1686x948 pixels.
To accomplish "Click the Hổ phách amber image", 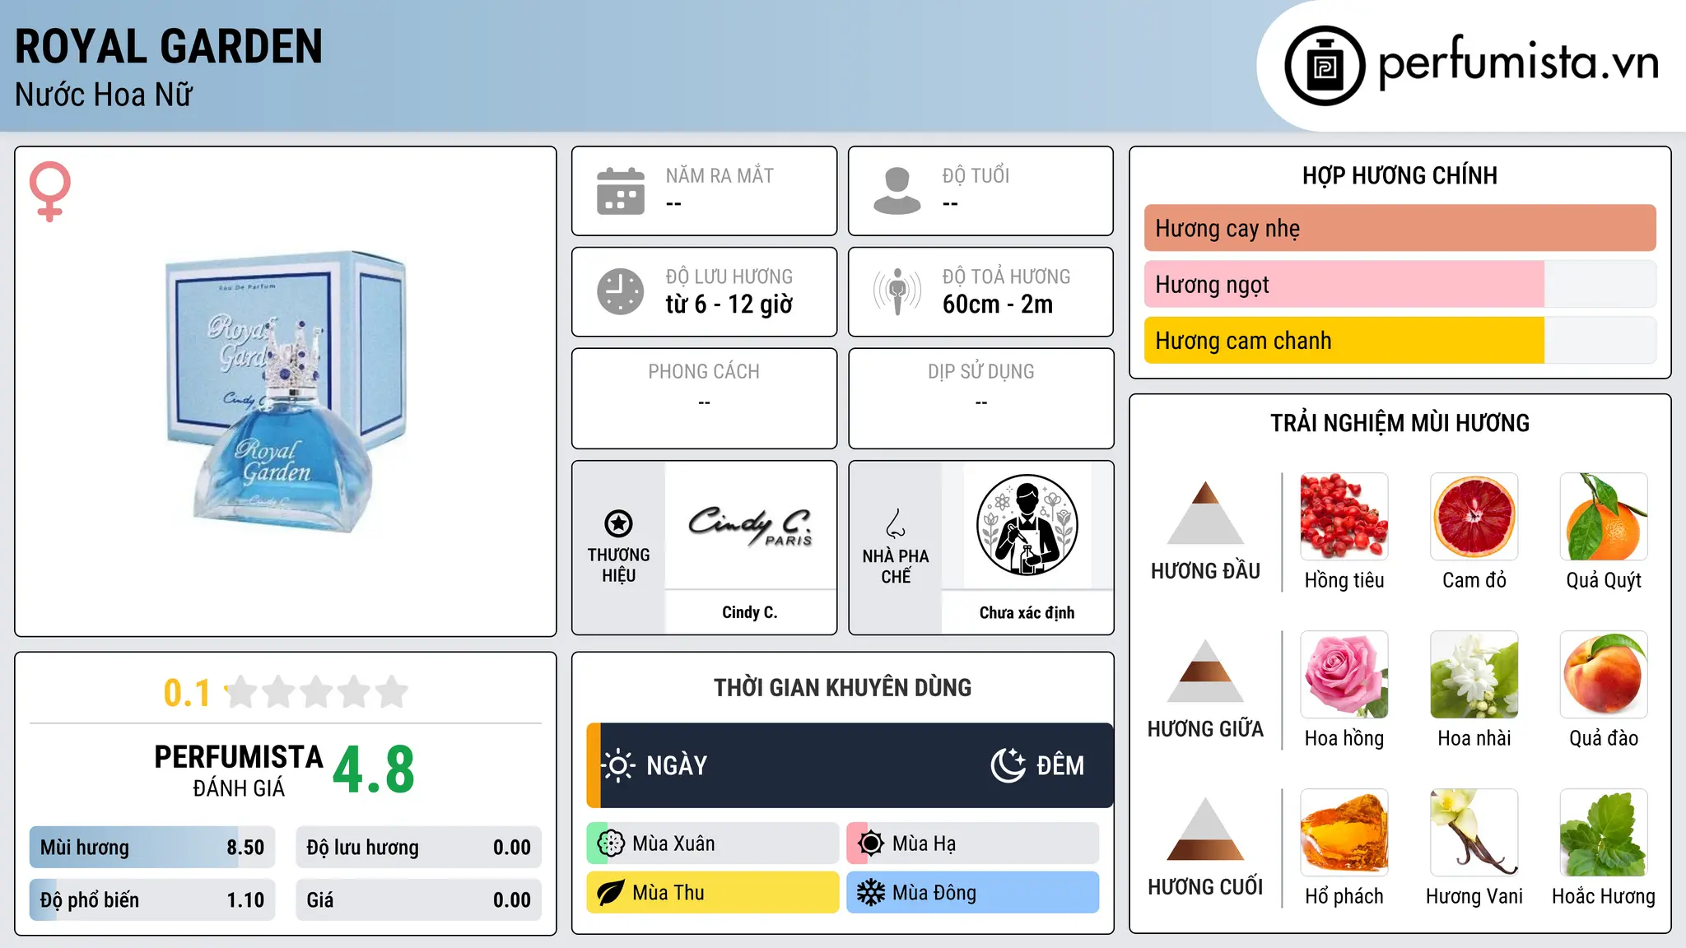I will click(x=1344, y=833).
